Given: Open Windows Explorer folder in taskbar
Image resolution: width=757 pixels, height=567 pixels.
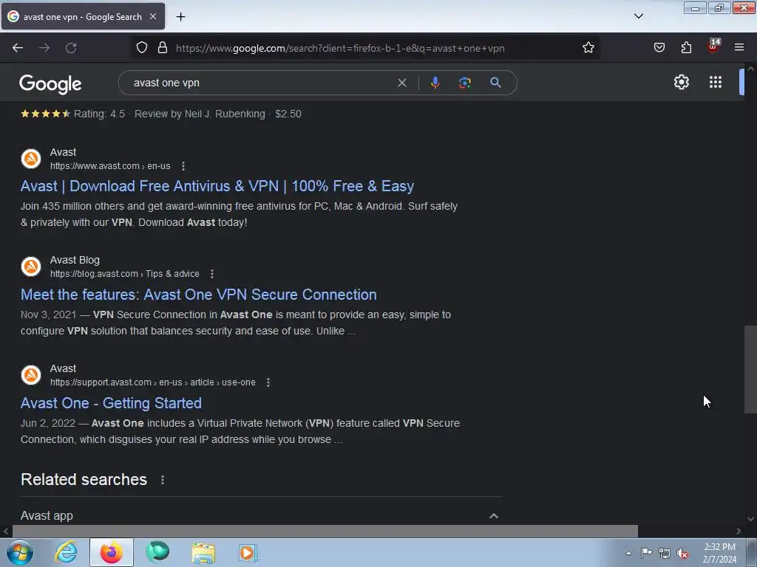Looking at the screenshot, I should pos(203,552).
